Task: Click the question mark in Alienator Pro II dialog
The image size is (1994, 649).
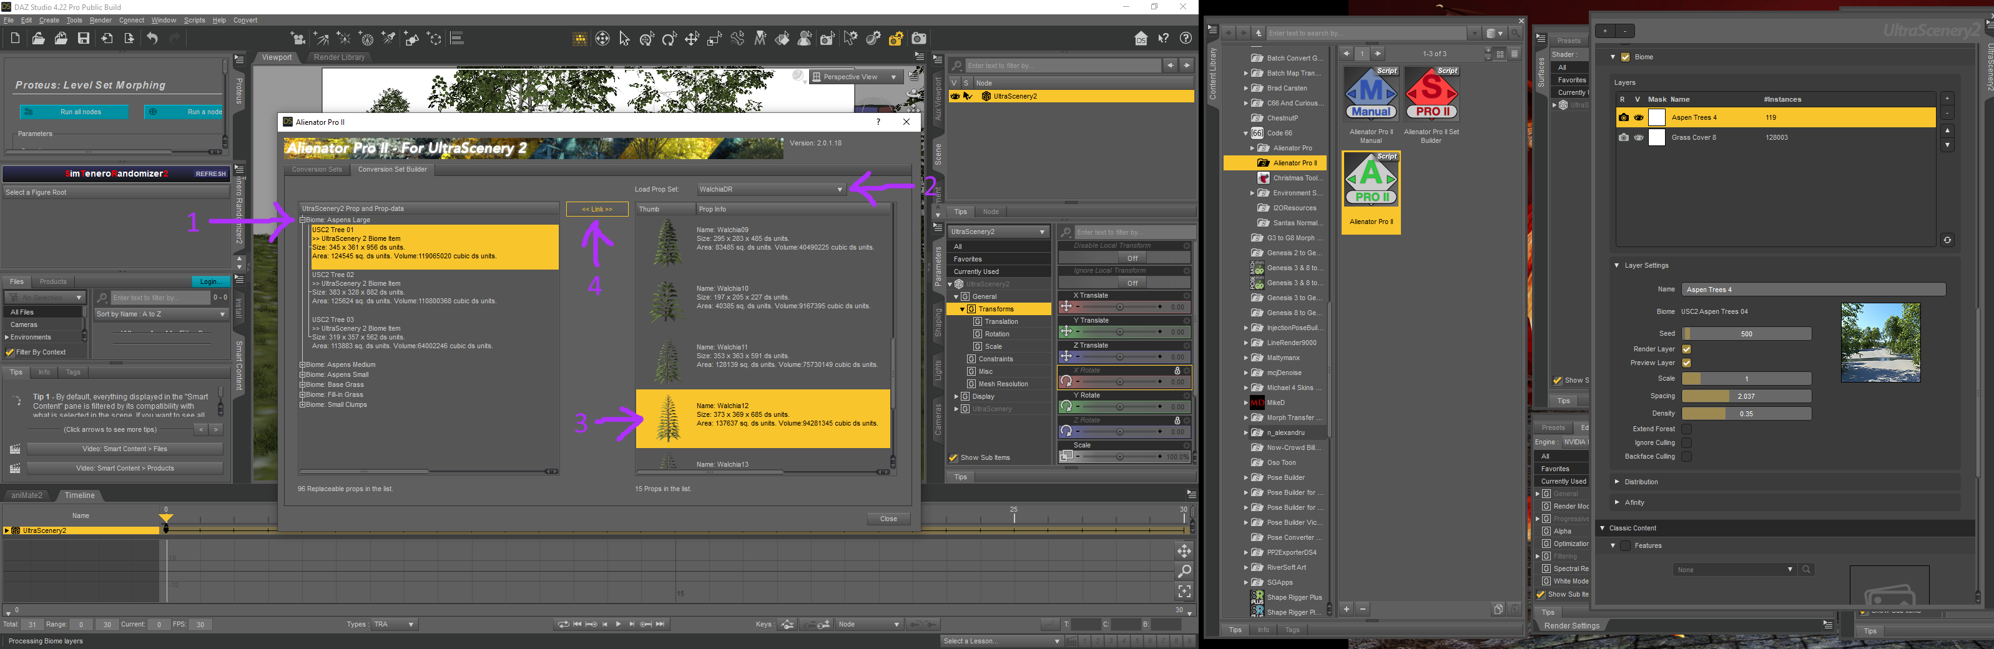Action: (878, 122)
